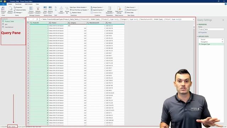Open the ManufacturerID column filter dropdown
The image size is (227, 128).
click(x=104, y=23)
